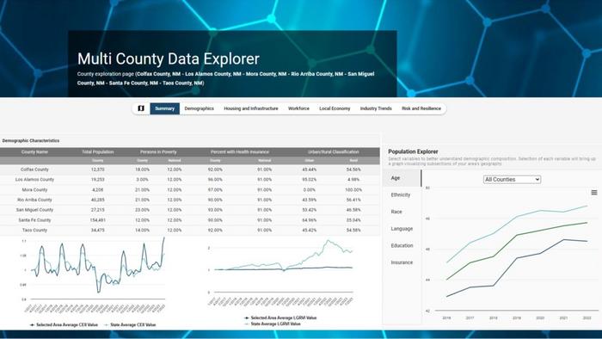Click the Total Population column header
Viewport: 602px width, 339px height.
pos(98,152)
